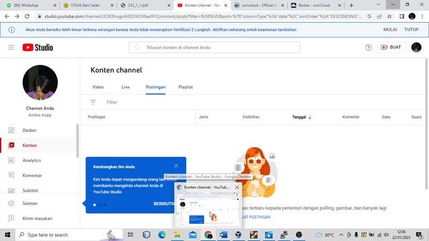Switch to the 233_1_1.pdf tab

pos(145,5)
